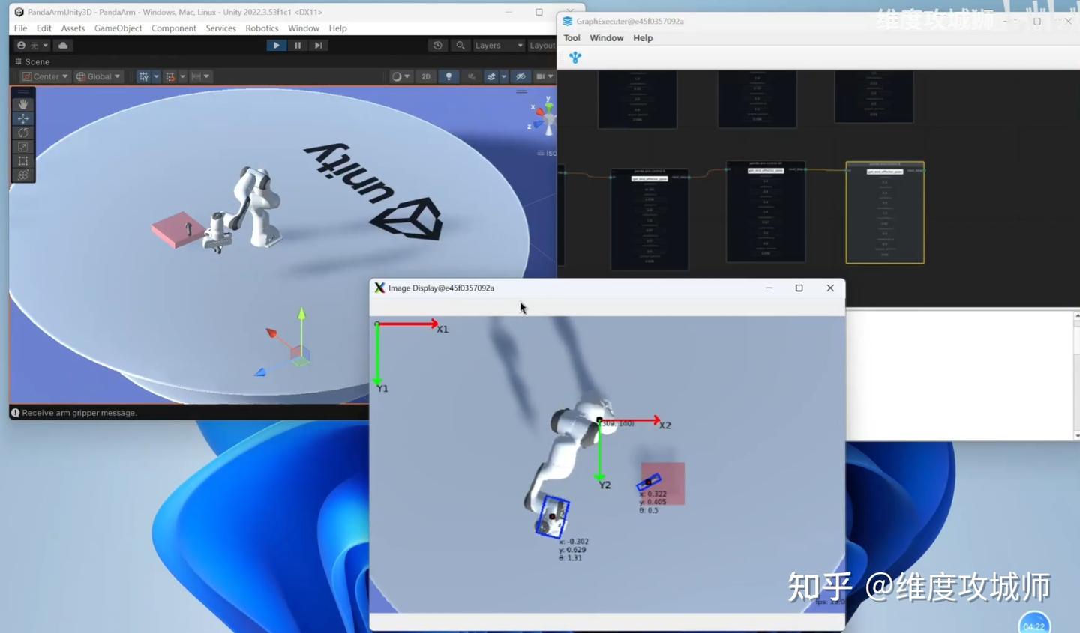The width and height of the screenshot is (1080, 633).
Task: Open the Robotics menu
Action: pos(262,28)
